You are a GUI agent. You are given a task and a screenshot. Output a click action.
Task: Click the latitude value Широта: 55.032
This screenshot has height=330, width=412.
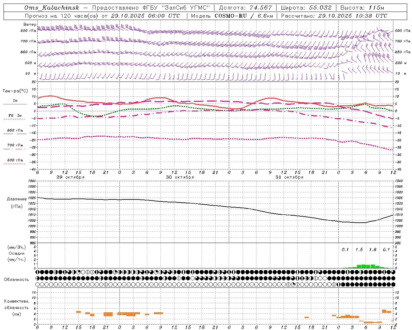(306, 8)
